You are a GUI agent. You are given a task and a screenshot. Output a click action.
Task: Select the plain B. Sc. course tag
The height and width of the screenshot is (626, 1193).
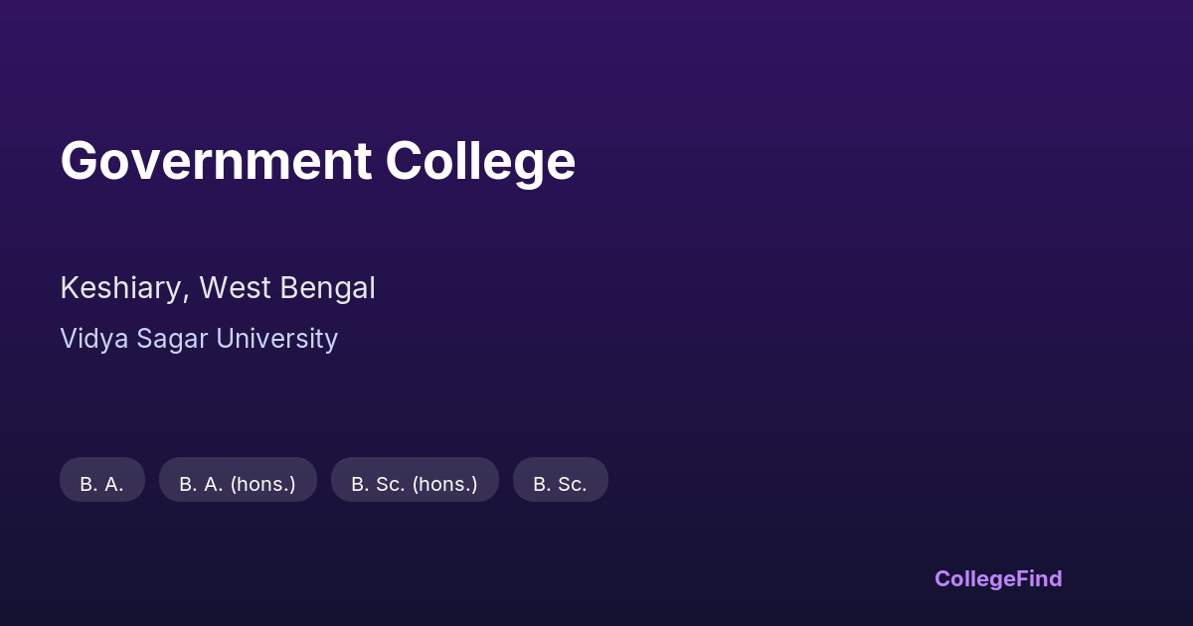coord(560,484)
